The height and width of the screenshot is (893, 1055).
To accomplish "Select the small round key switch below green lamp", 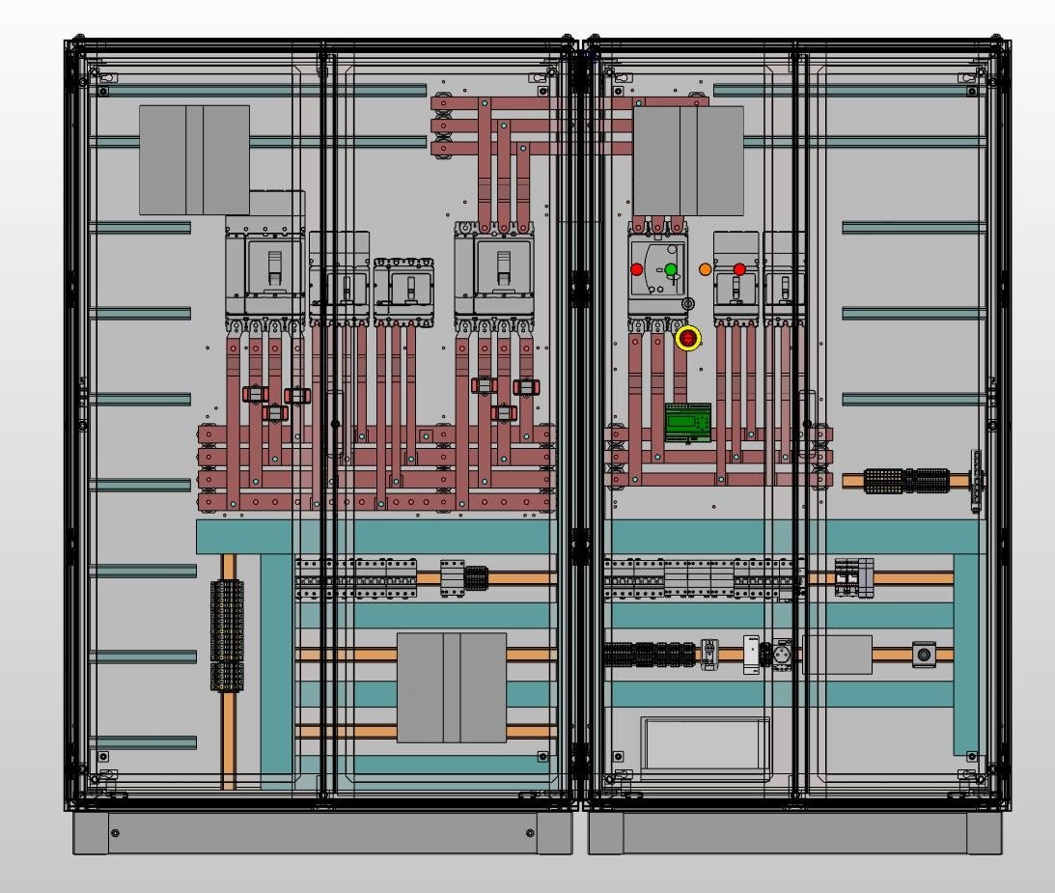I will click(687, 304).
